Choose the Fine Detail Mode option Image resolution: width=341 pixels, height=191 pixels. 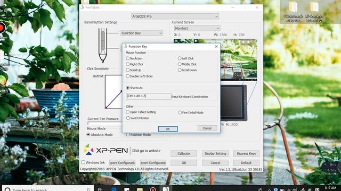point(180,112)
